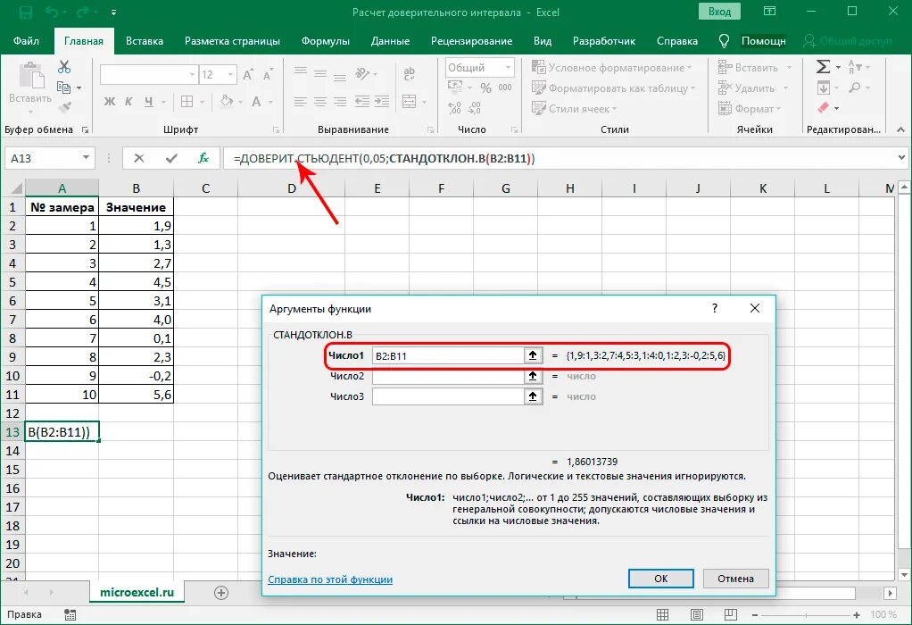
Task: Open the Разметка страницы tab
Action: pyautogui.click(x=232, y=41)
